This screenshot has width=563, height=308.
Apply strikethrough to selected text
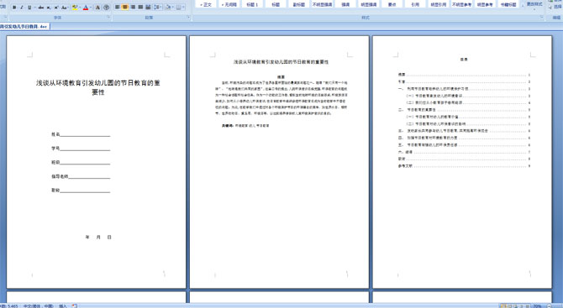41,8
